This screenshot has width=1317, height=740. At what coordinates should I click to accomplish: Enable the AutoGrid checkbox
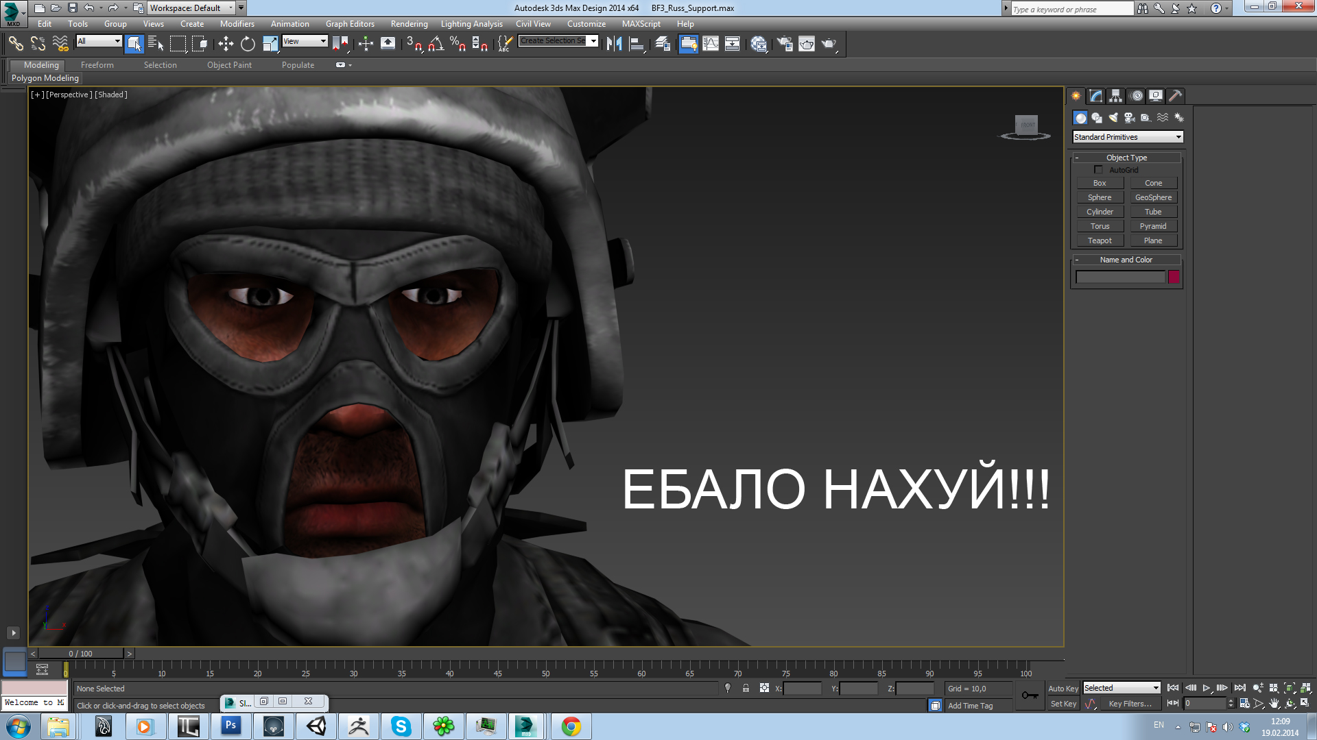tap(1098, 170)
